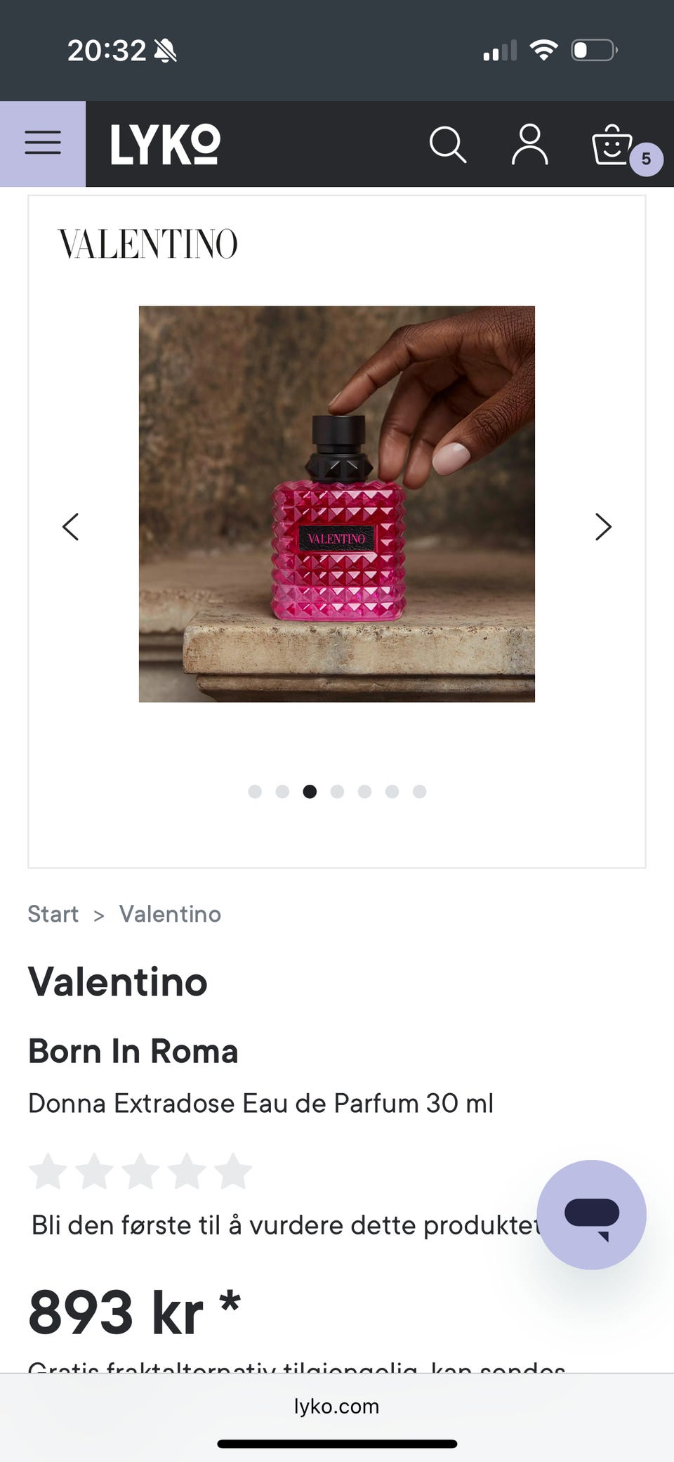Jump to the last carousel dot
The image size is (674, 1462).
click(x=419, y=792)
